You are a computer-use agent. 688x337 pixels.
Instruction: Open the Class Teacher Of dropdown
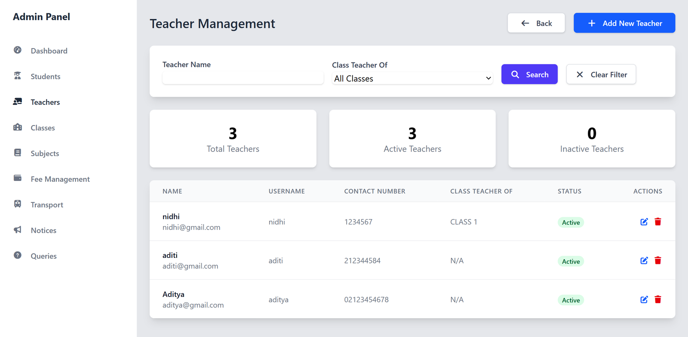(x=412, y=78)
